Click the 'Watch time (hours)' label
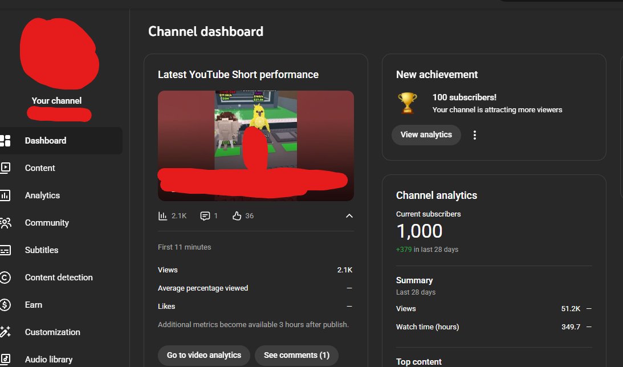 [427, 327]
